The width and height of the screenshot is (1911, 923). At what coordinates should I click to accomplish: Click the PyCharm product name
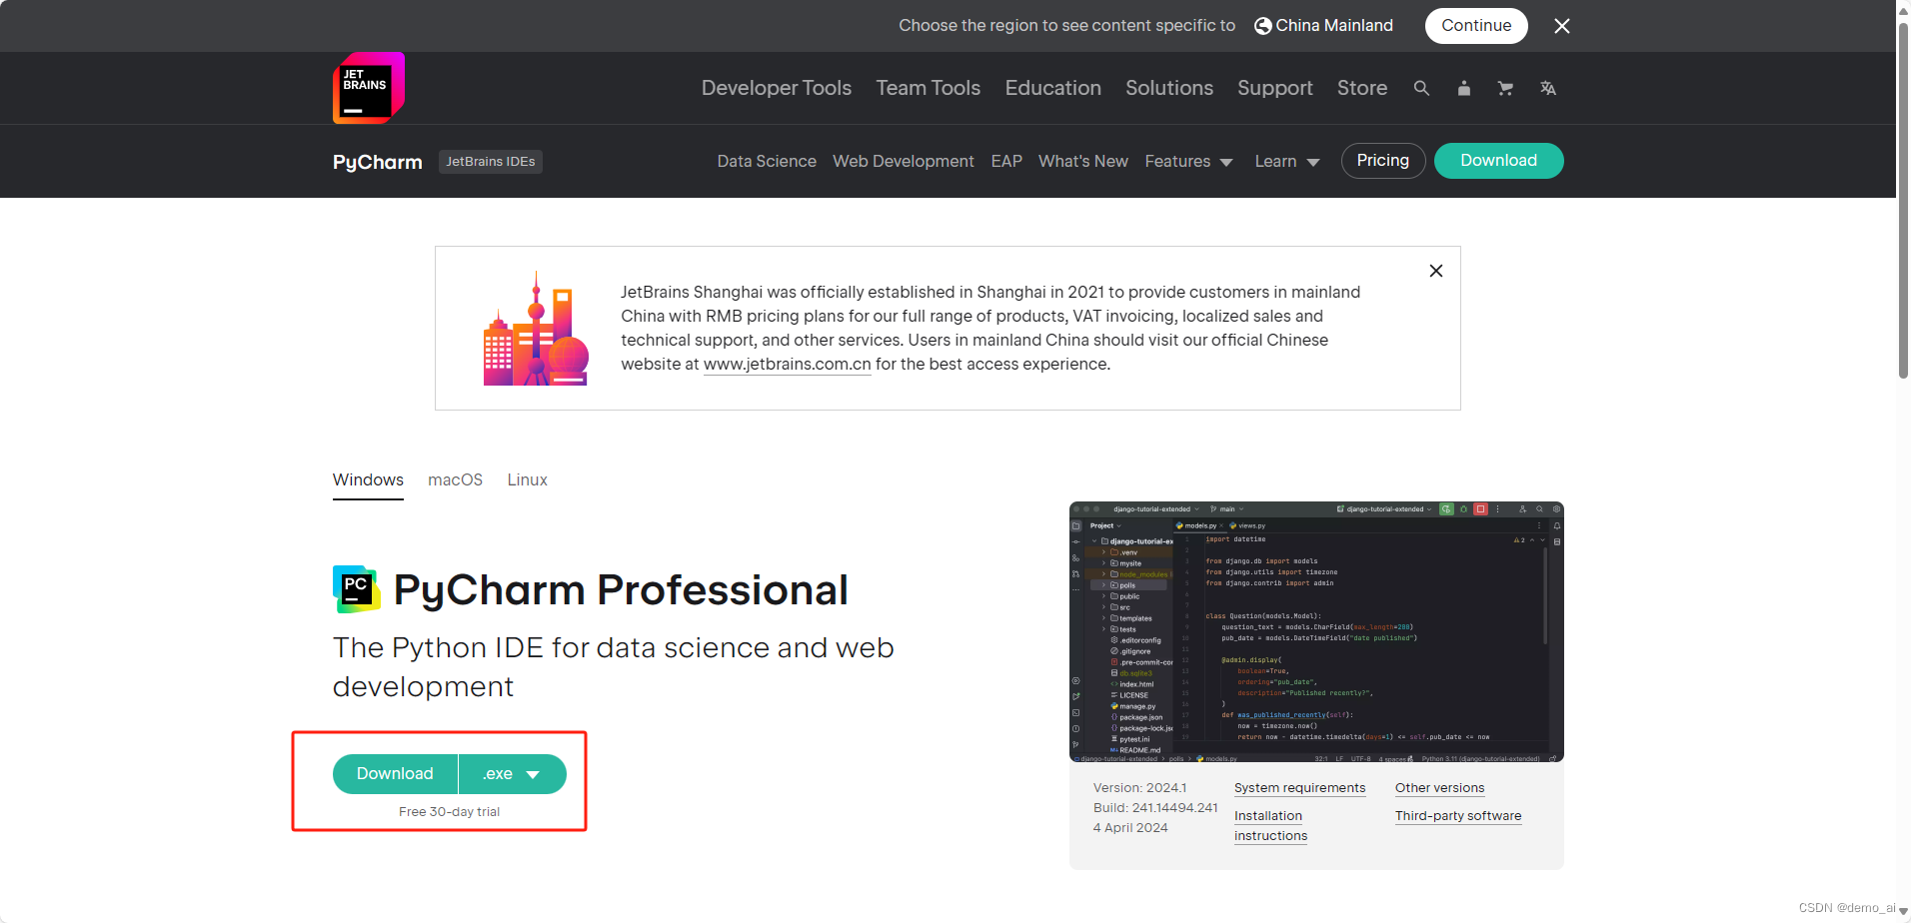[378, 162]
